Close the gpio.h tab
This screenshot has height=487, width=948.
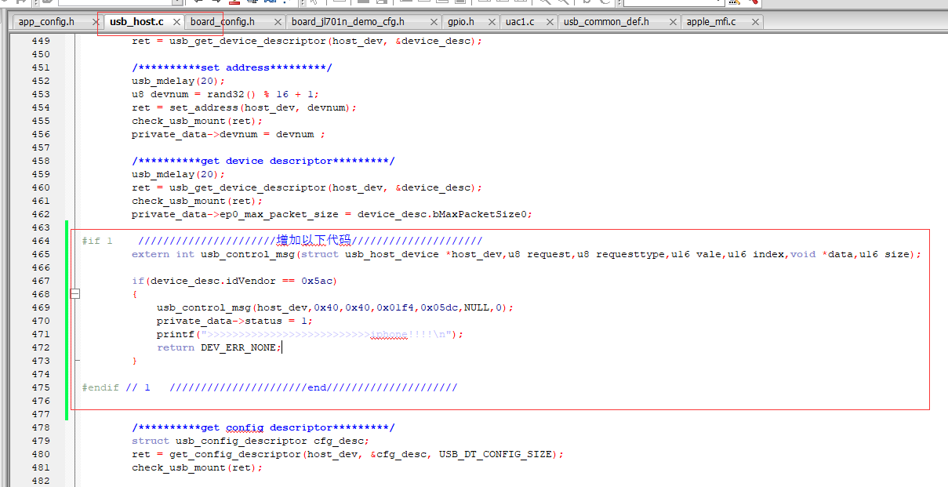[x=492, y=22]
